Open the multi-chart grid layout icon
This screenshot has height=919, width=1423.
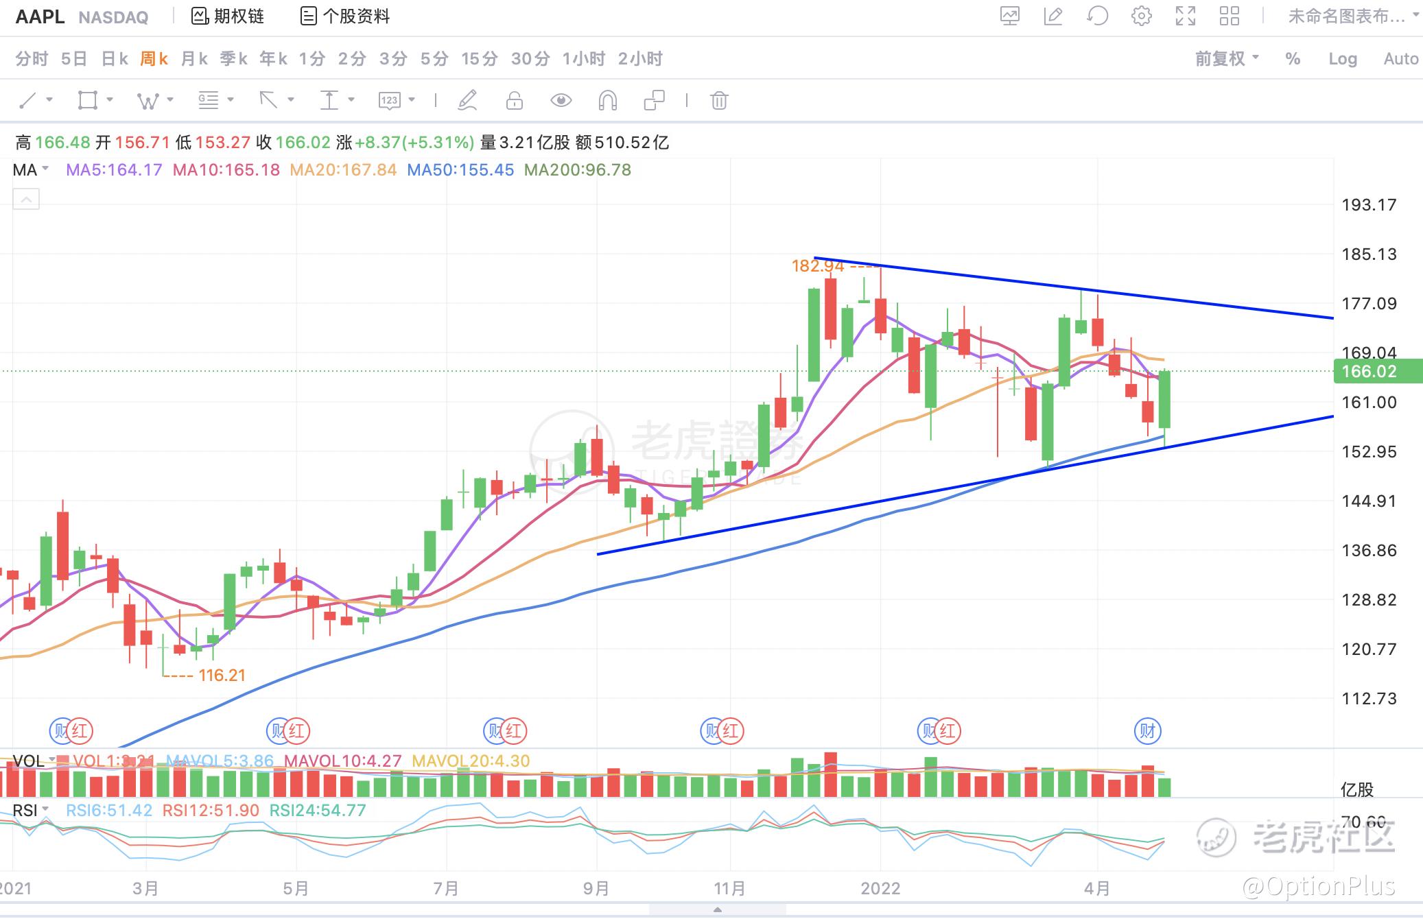pyautogui.click(x=1230, y=16)
